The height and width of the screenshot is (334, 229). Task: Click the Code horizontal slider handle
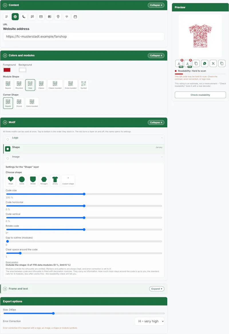pyautogui.click(x=84, y=206)
